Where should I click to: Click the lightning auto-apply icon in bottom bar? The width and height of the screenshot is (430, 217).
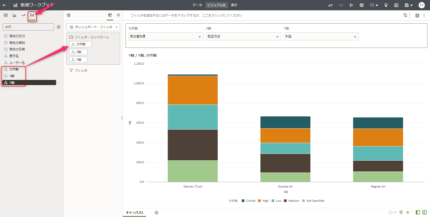tap(408, 212)
